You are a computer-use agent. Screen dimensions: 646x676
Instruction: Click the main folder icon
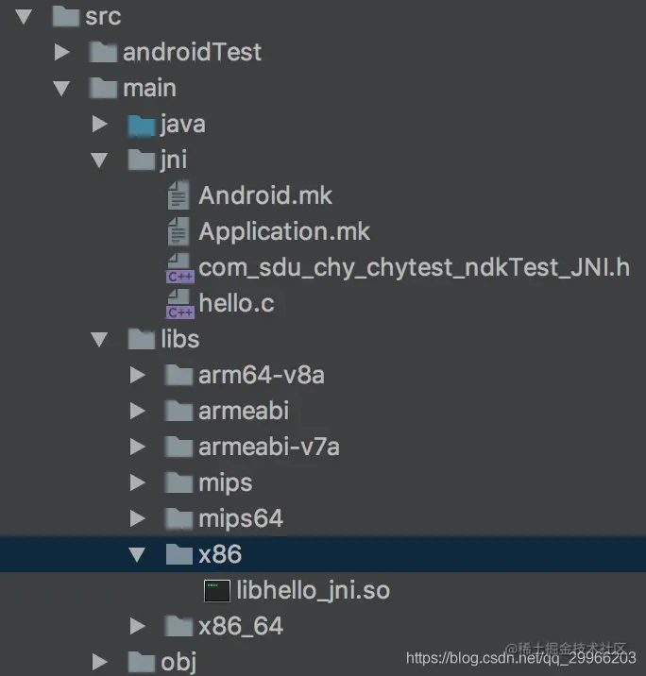103,88
